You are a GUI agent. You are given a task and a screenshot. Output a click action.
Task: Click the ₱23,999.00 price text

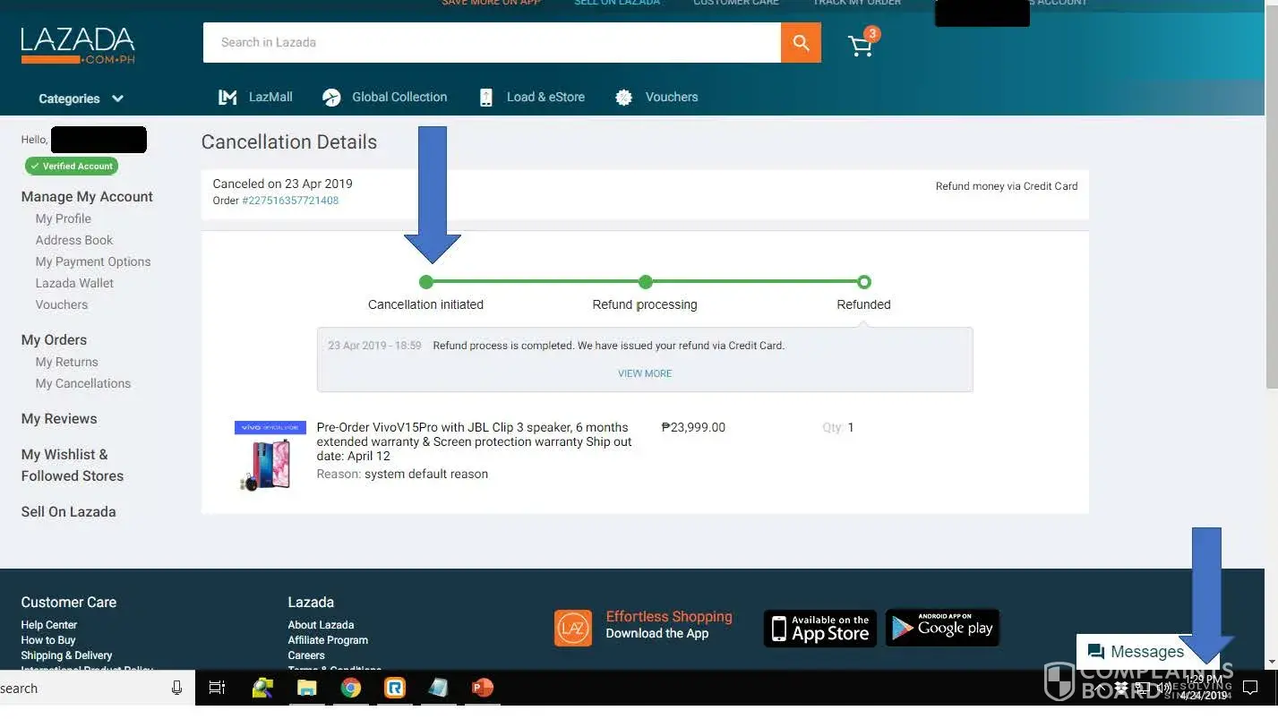tap(693, 427)
